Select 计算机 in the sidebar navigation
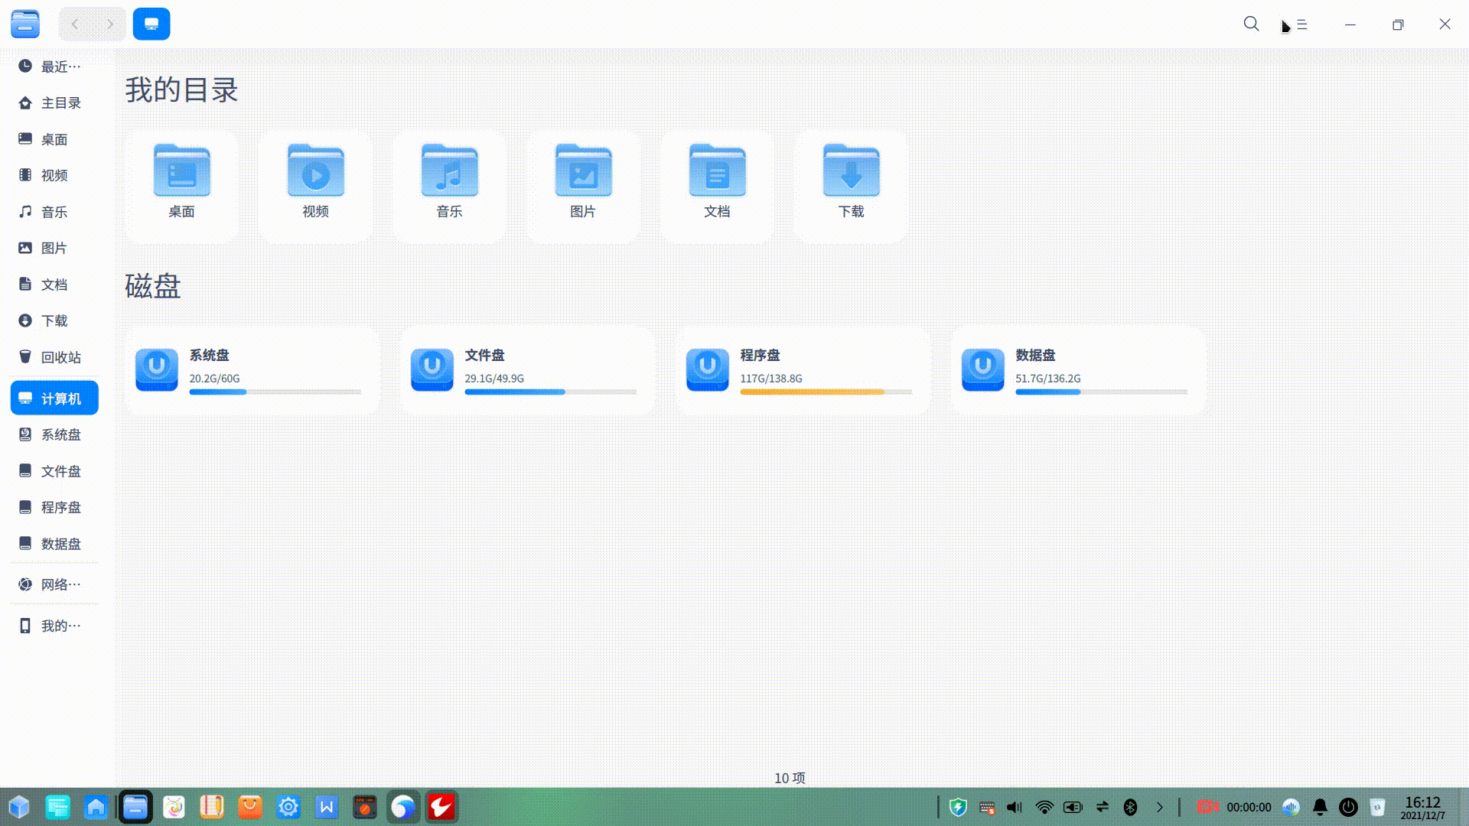 tap(54, 398)
